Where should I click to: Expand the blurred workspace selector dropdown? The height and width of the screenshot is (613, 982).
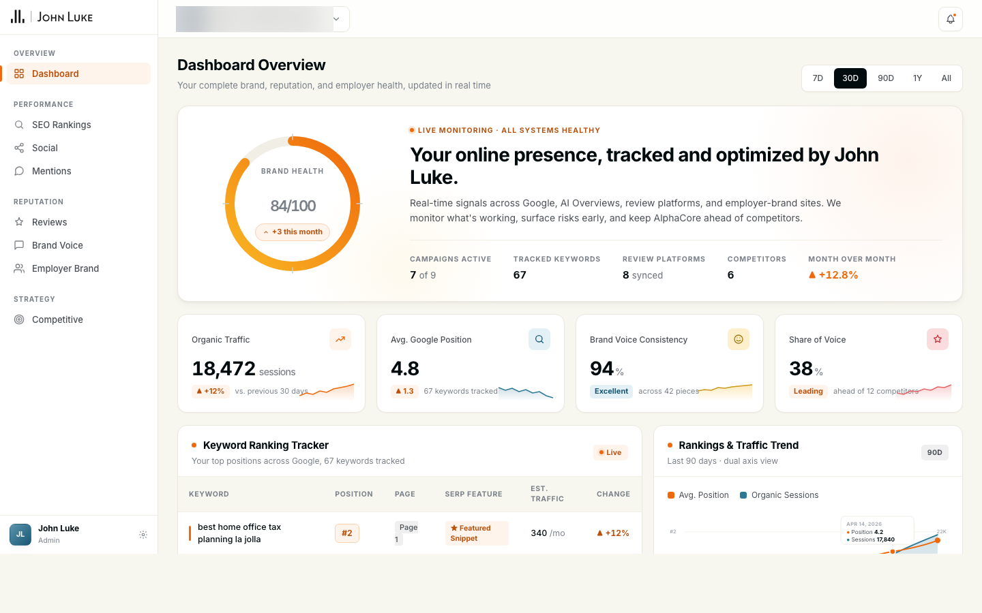coord(263,19)
